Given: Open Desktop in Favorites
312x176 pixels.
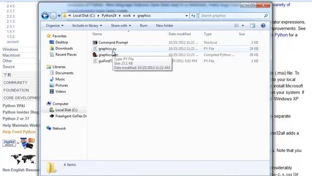Looking at the screenshot, I should coord(62,42).
